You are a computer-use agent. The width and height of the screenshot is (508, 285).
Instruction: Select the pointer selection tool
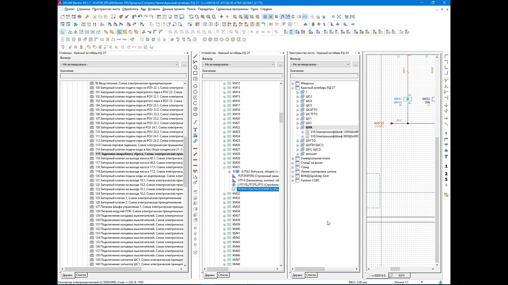[62, 32]
